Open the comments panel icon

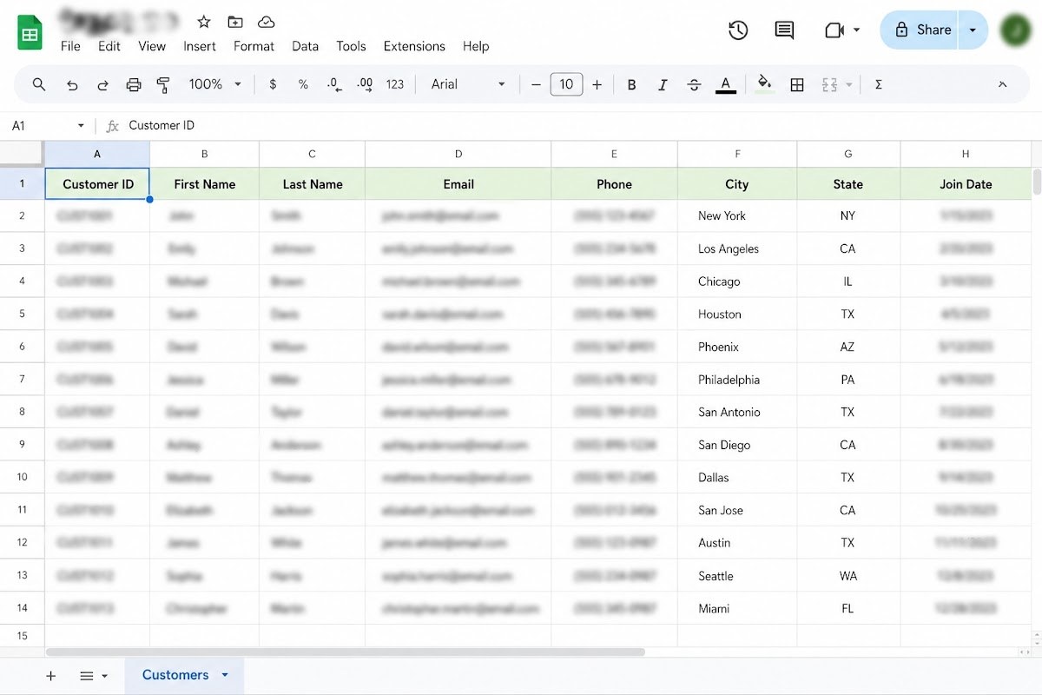[x=784, y=30]
